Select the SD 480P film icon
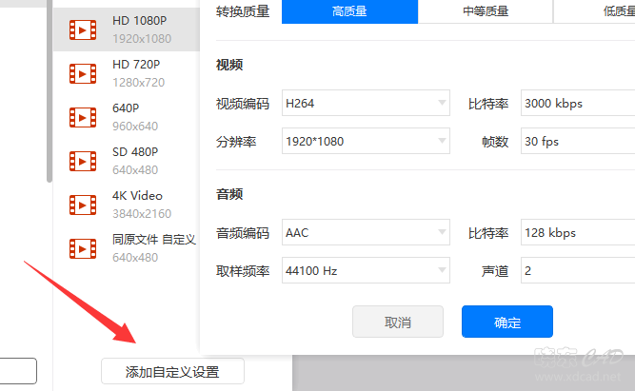 83,161
